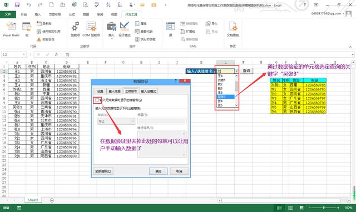The image size is (356, 212).
Task: Click Run Dialog (执行对话框)
Action: tap(145, 39)
